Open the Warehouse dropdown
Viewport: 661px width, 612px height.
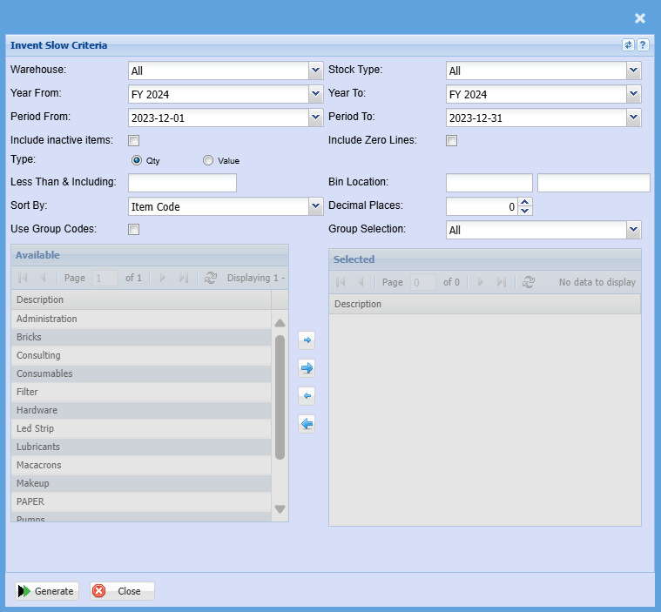tap(315, 71)
